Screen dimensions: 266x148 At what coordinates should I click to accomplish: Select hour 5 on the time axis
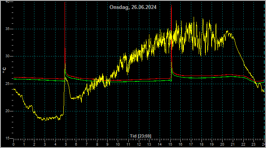point(66,144)
